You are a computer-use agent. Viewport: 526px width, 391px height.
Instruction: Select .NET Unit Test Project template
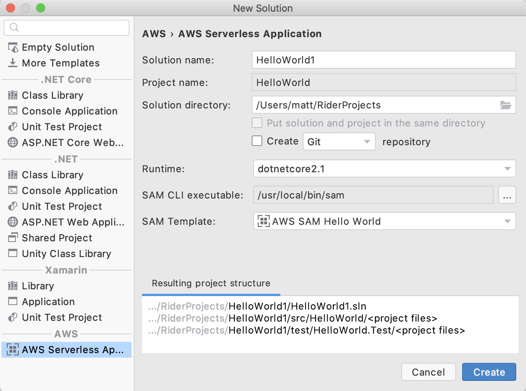click(62, 206)
